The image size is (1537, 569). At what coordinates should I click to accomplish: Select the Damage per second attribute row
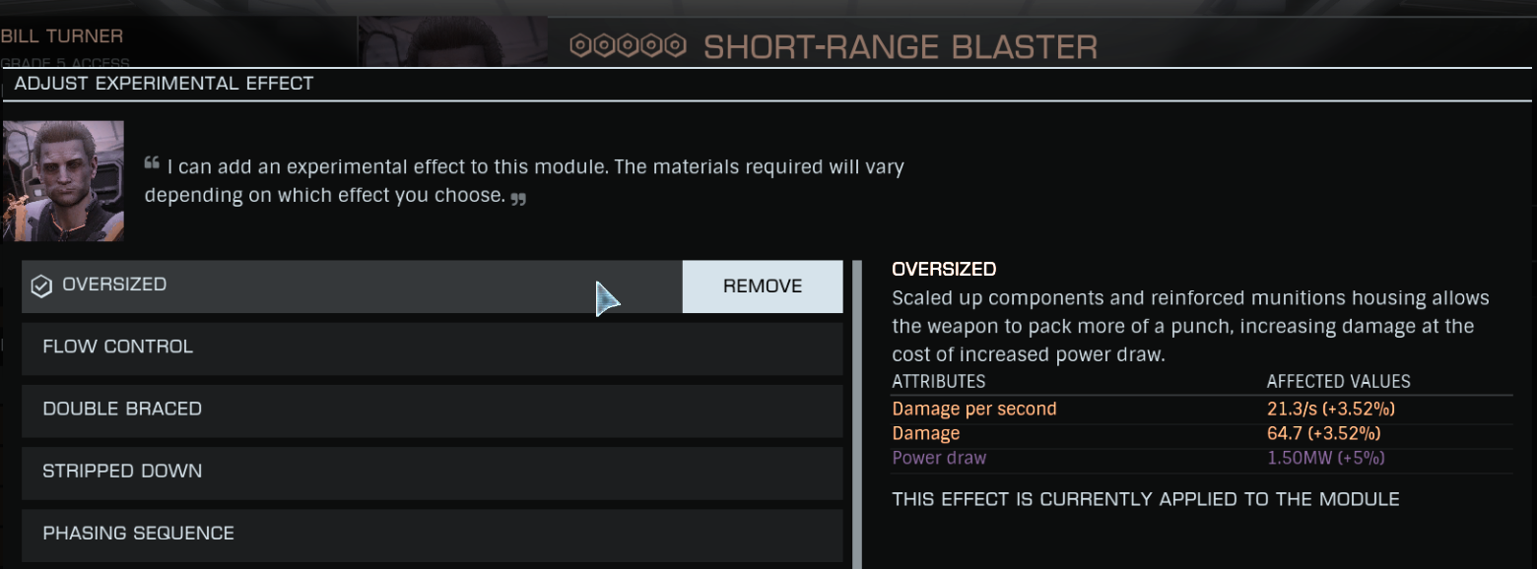pos(1202,409)
